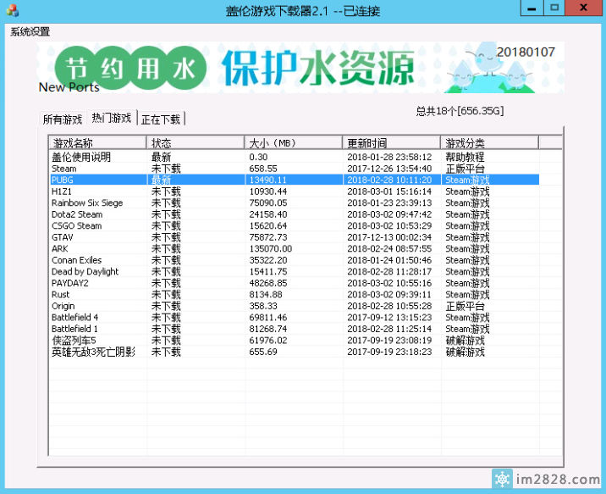The width and height of the screenshot is (606, 494).
Task: Click the 更新时间 column header
Action: coord(391,142)
